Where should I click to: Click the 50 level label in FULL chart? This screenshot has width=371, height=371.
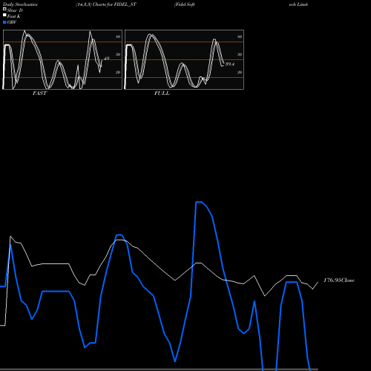coord(240,54)
